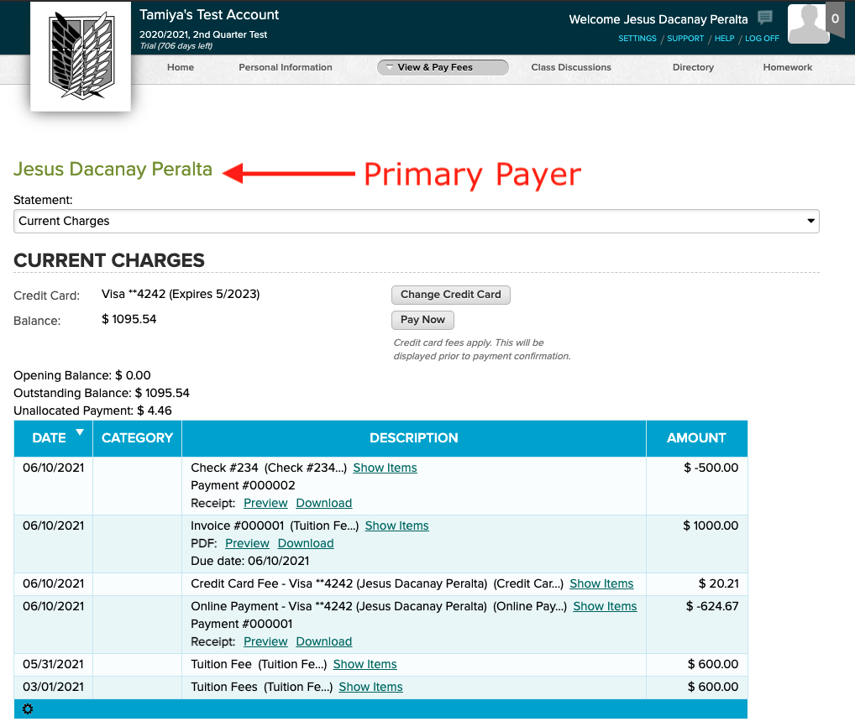
Task: Open the Directory tab
Action: [693, 67]
